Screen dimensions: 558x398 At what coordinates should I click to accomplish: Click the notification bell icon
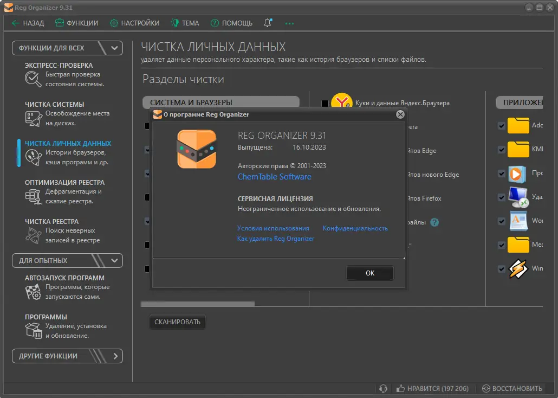(x=268, y=23)
